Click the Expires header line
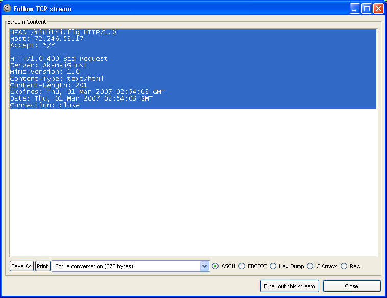This screenshot has height=298, width=387. tap(88, 92)
